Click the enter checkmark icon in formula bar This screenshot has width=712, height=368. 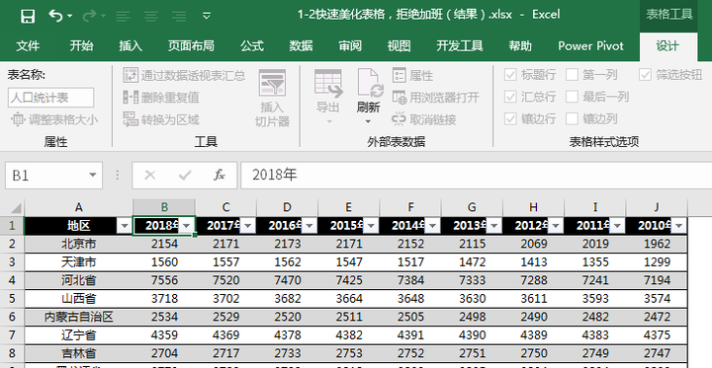click(185, 175)
